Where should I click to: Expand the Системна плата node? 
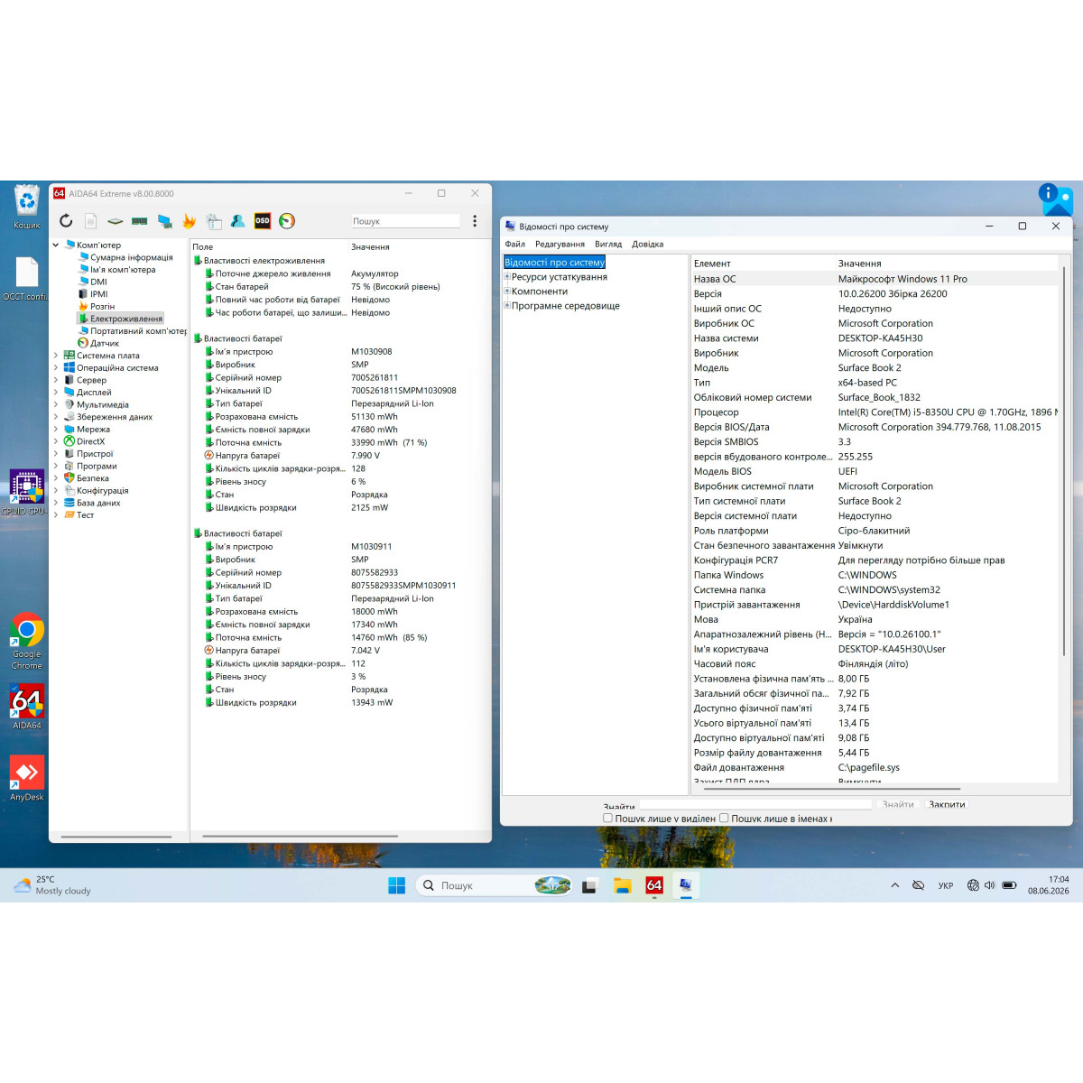[56, 356]
